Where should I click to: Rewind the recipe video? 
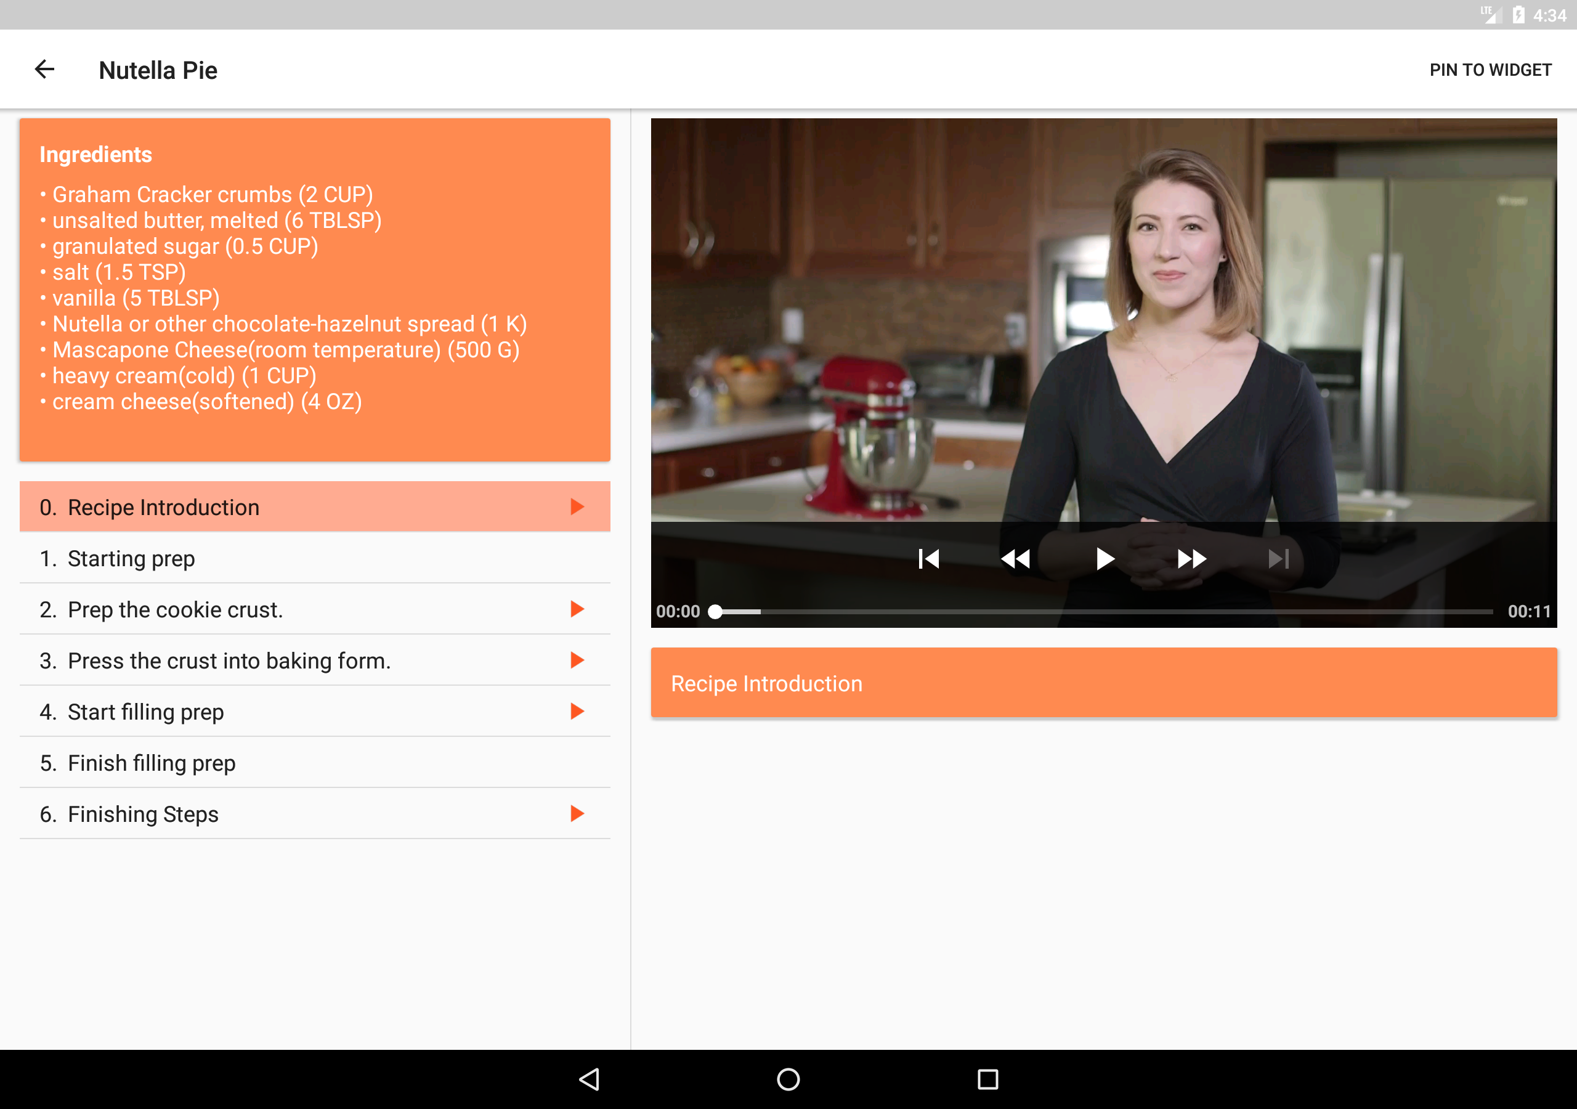(1015, 559)
